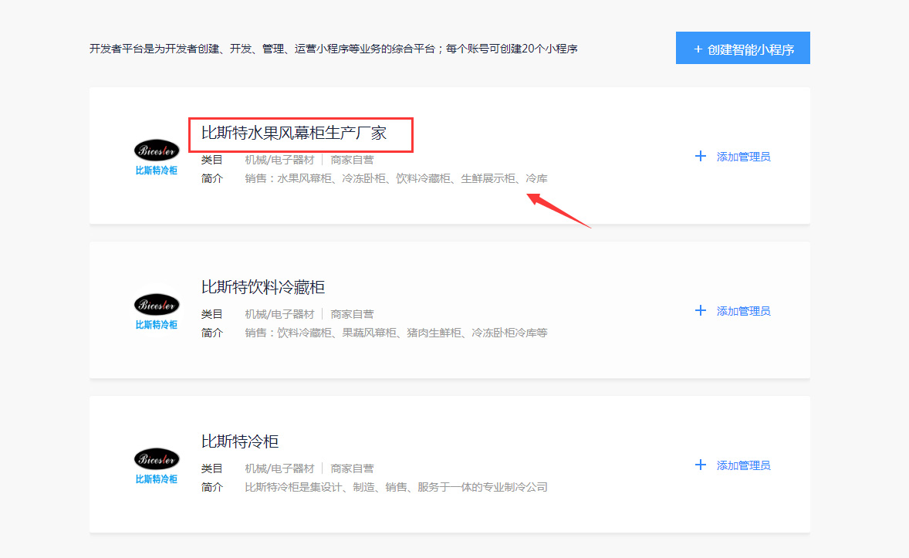
Task: Open the 比斯特冷柜 mini program title
Action: tap(240, 441)
